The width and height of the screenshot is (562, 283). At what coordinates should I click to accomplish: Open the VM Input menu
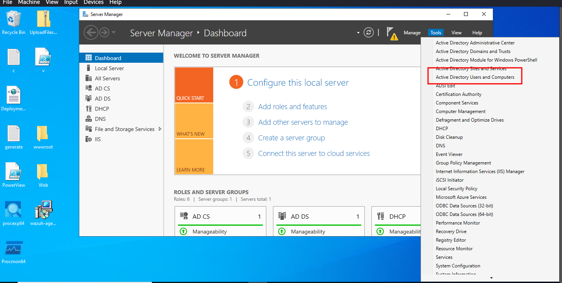pos(71,2)
